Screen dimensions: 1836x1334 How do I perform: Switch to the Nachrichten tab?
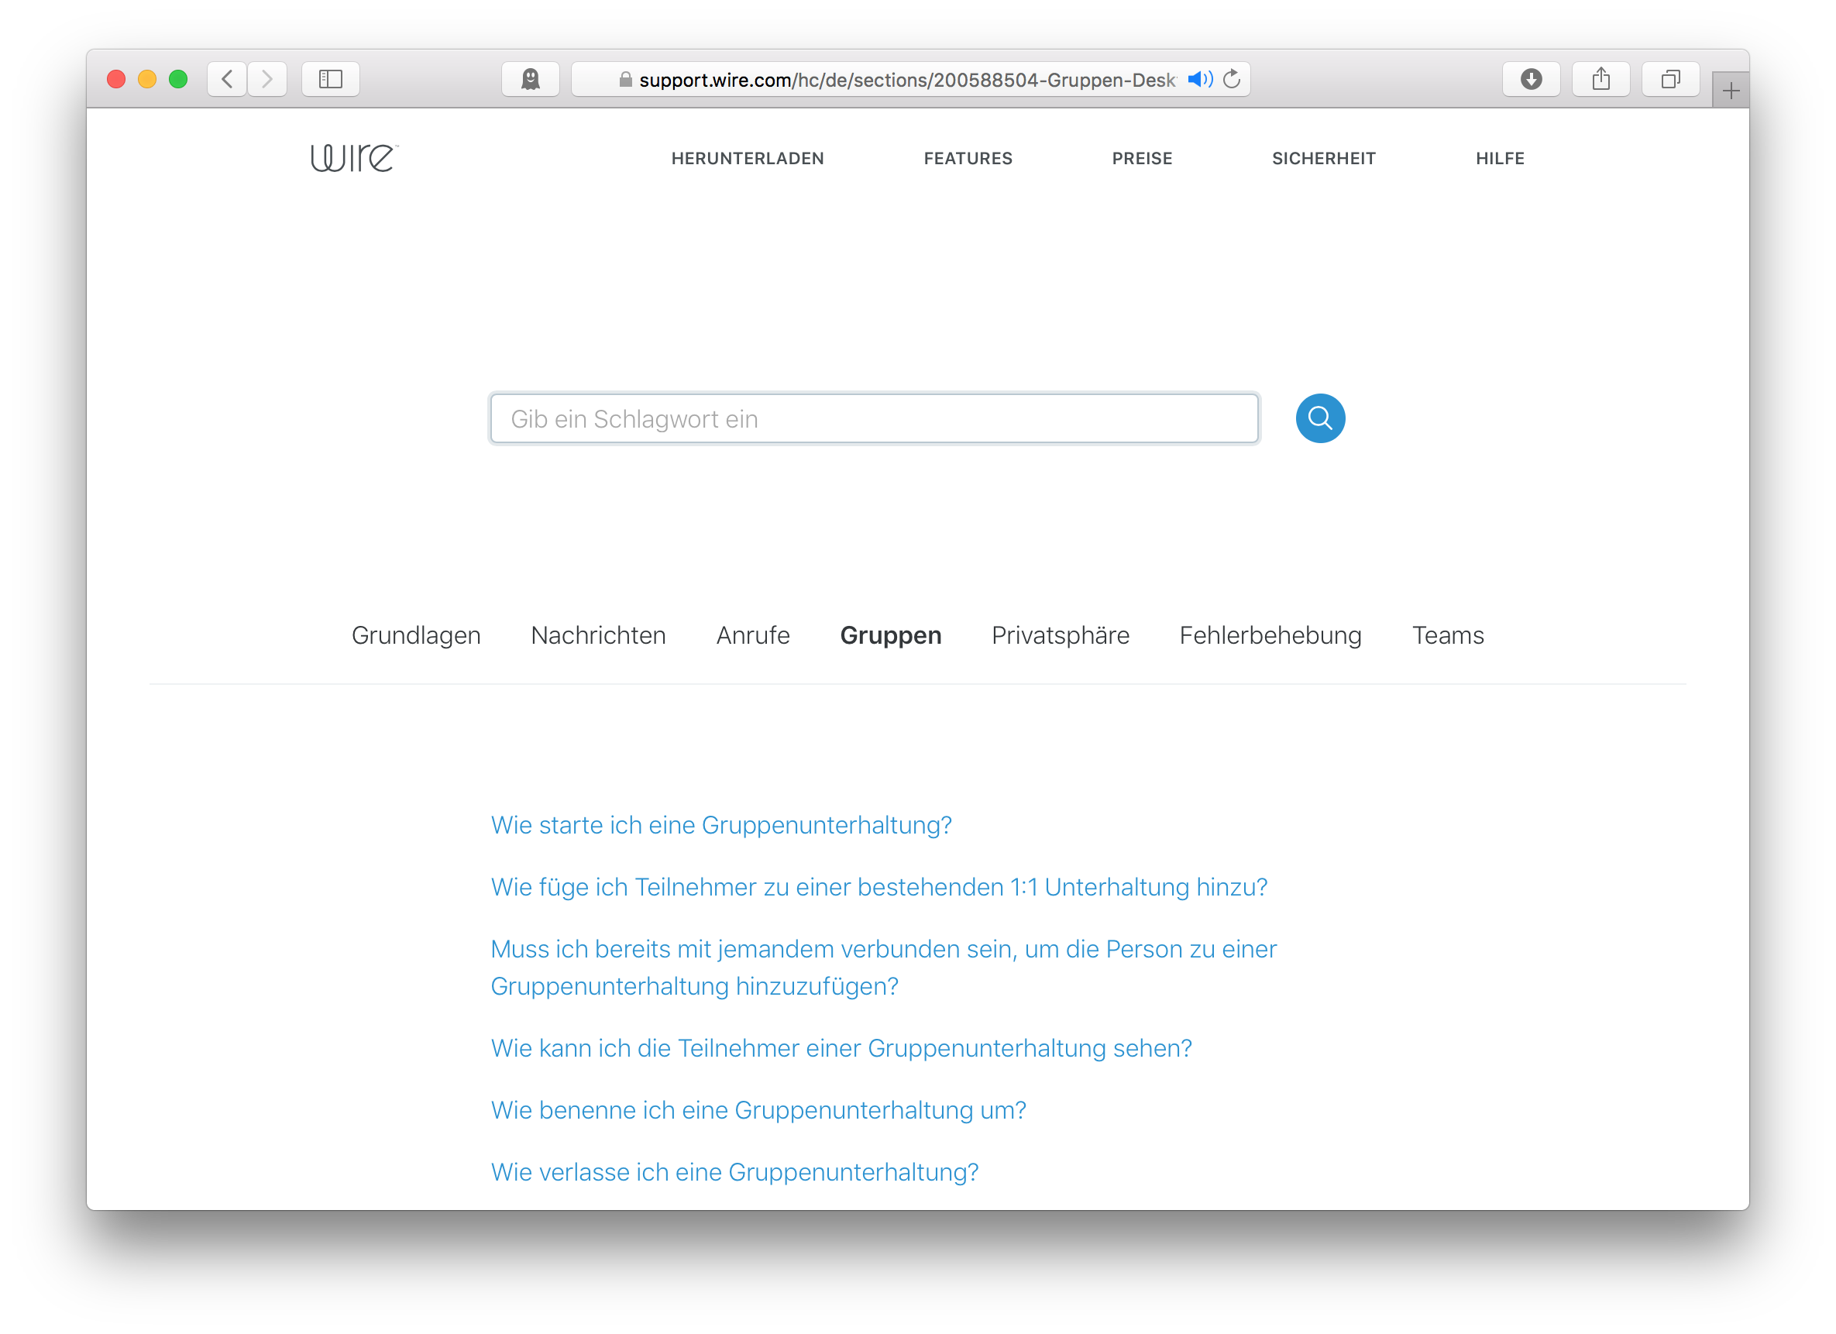tap(598, 635)
